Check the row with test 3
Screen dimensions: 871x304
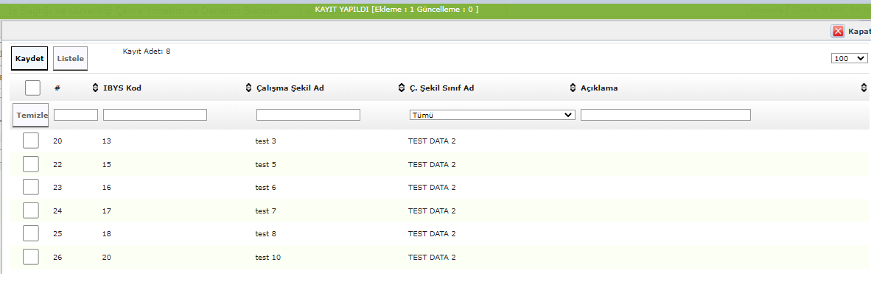tap(31, 141)
